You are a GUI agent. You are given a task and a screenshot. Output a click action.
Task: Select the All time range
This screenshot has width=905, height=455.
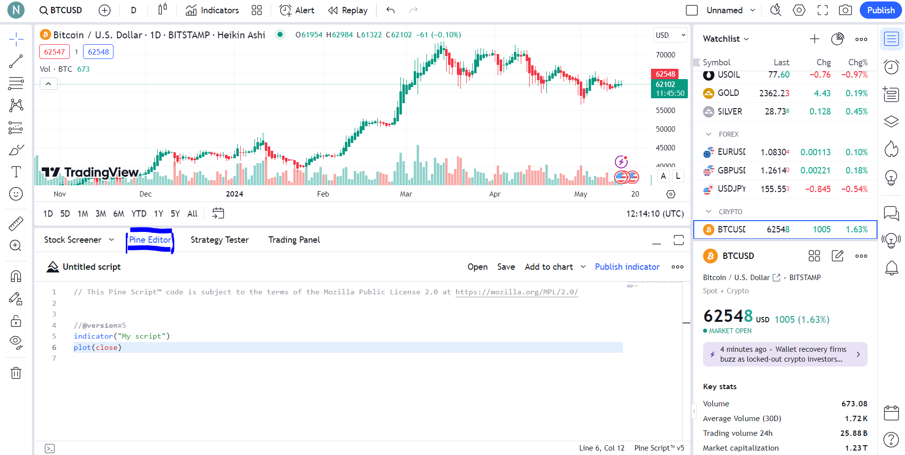(x=193, y=214)
